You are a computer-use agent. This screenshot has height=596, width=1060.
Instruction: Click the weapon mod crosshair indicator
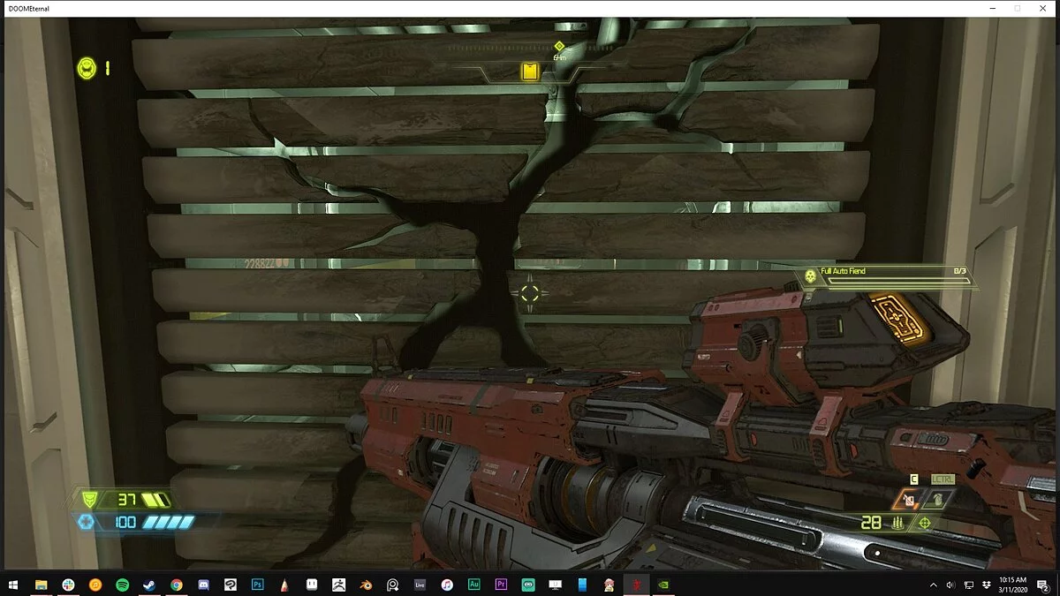point(925,523)
